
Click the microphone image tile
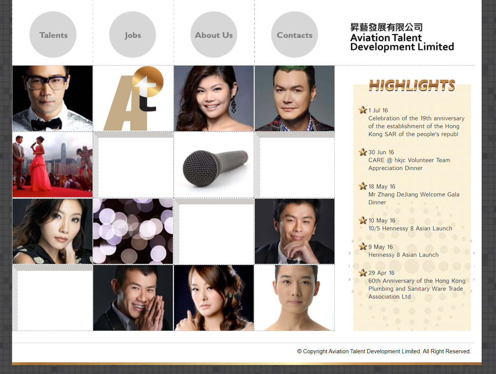click(x=214, y=165)
